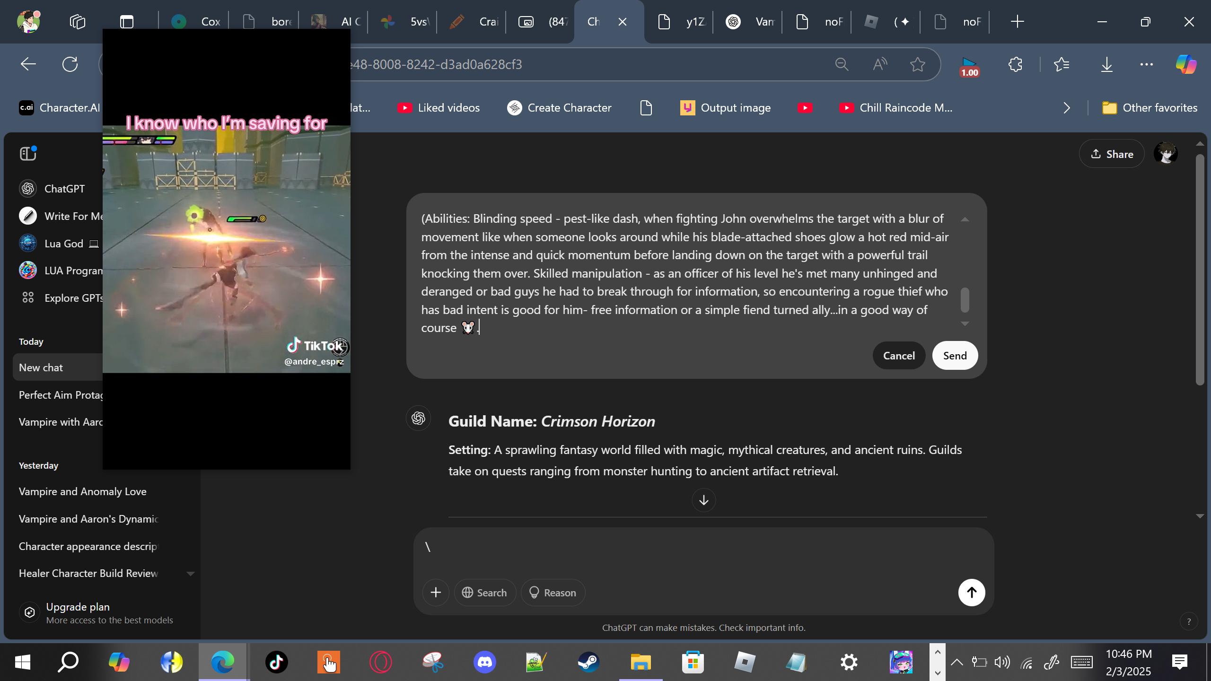The image size is (1211, 681).
Task: Open the Favorites list icon in the toolbar
Action: [x=1062, y=64]
